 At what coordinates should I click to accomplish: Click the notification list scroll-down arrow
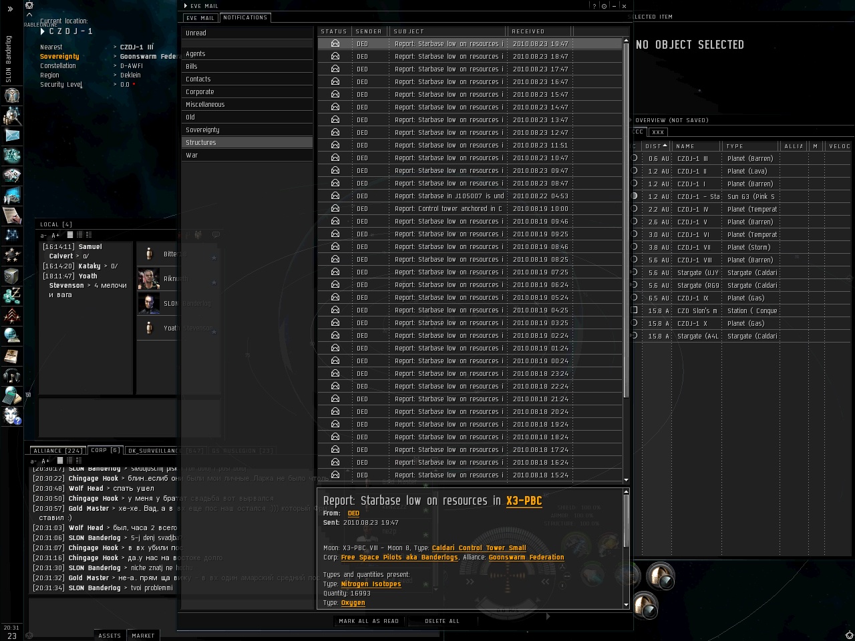(x=626, y=480)
